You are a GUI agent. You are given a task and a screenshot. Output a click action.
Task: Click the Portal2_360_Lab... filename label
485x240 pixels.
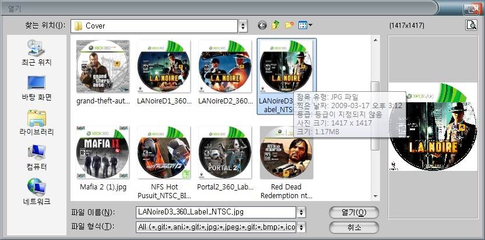coord(225,187)
